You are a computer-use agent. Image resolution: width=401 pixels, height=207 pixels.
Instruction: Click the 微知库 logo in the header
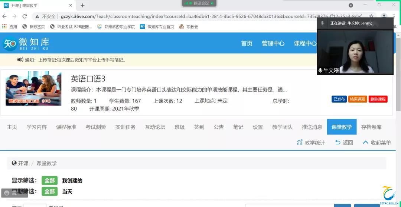26,44
